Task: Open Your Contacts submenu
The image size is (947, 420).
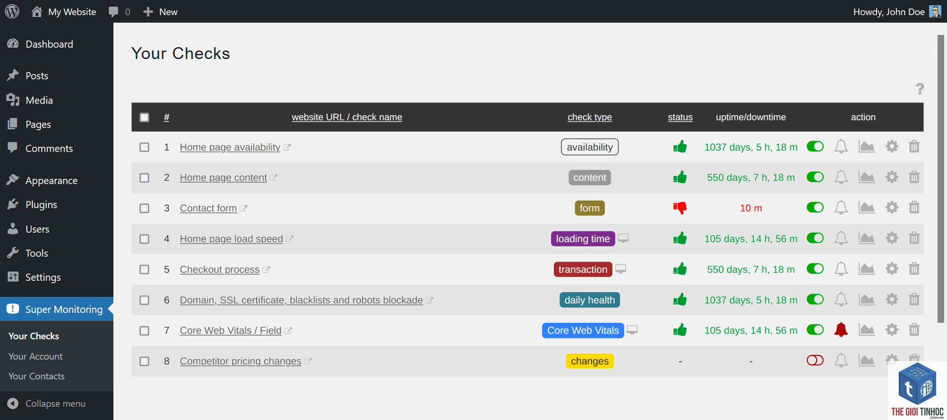Action: click(36, 376)
